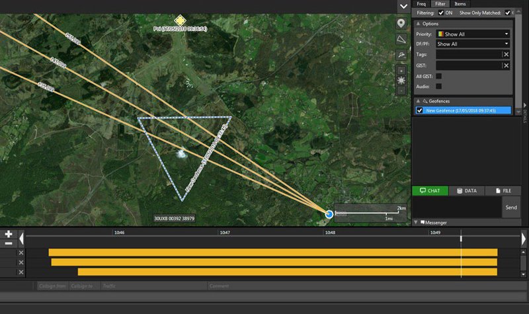
Task: Uncheck the New Geofence checkbox
Action: (x=419, y=110)
